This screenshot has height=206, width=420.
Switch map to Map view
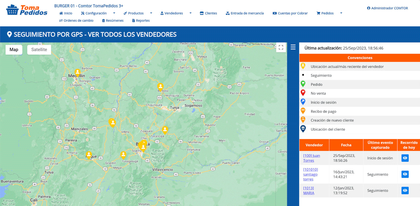14,50
